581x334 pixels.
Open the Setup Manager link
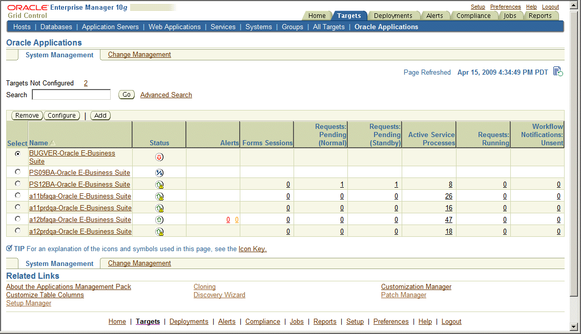[29, 303]
